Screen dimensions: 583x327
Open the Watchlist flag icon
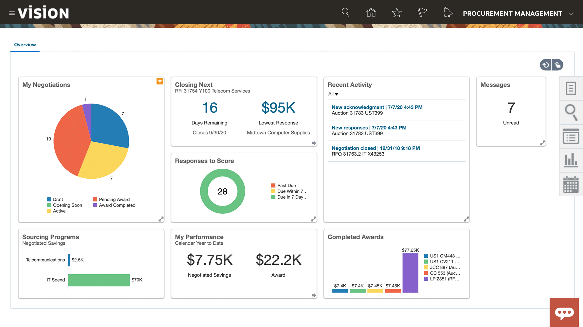(x=422, y=12)
